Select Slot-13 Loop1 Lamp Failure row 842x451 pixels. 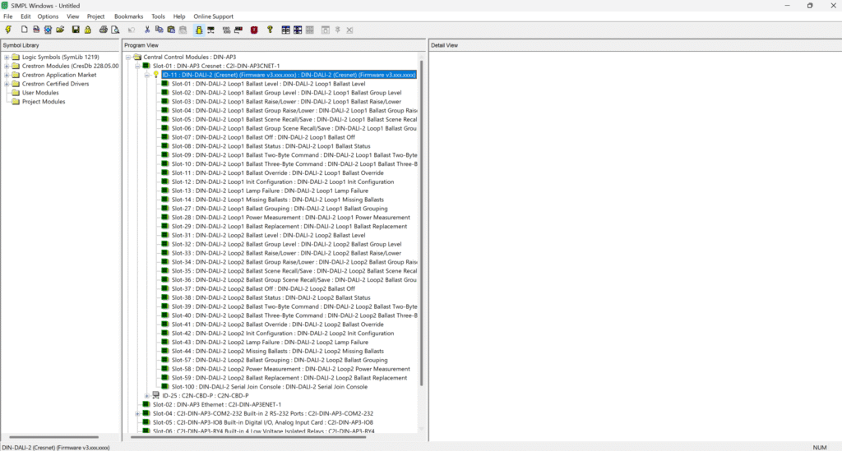click(x=270, y=191)
